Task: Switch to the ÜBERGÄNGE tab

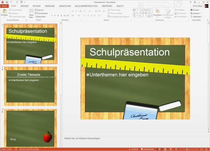Action: click(x=50, y=6)
